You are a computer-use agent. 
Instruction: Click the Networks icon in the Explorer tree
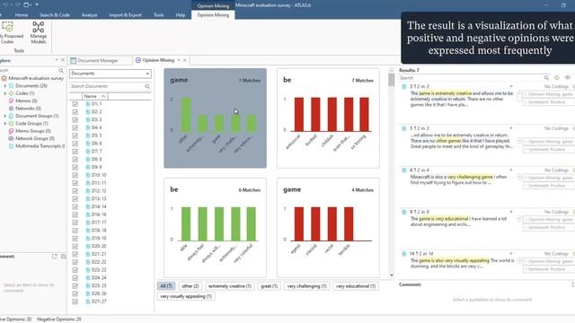(11, 109)
